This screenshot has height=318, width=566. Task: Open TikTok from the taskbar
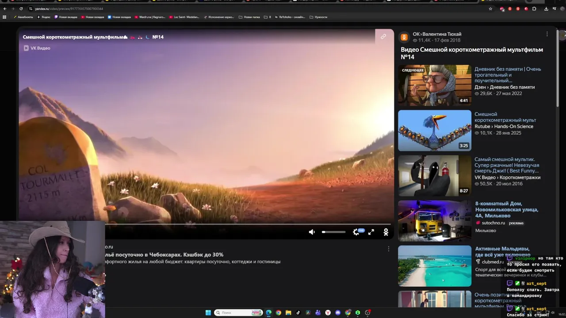(x=298, y=313)
